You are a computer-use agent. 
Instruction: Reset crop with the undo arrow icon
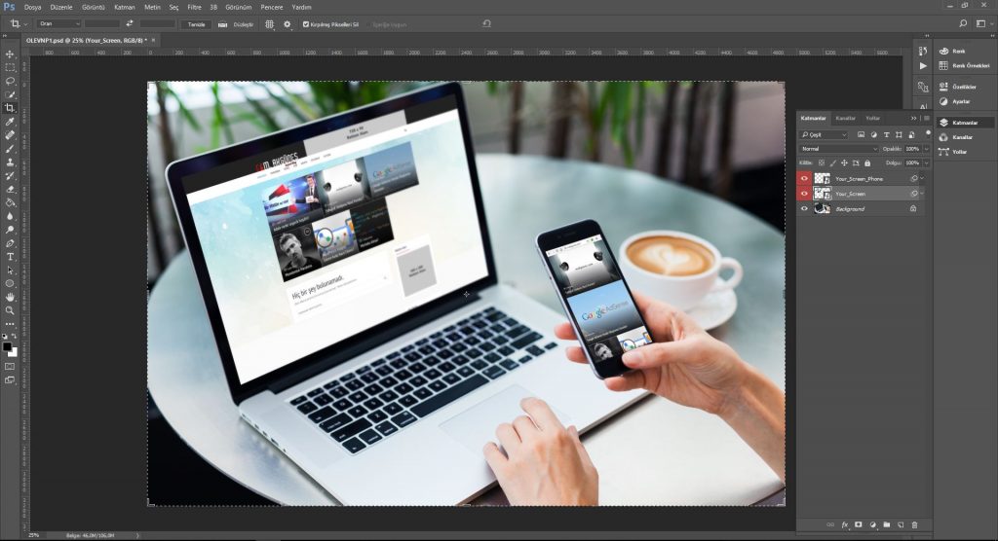tap(487, 23)
